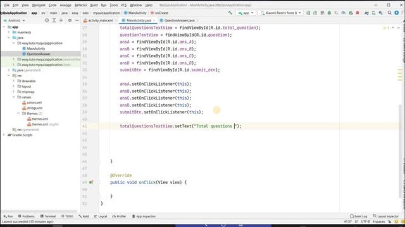Image resolution: width=405 pixels, height=227 pixels.
Task: Expand the manifests folder
Action: (x=9, y=32)
